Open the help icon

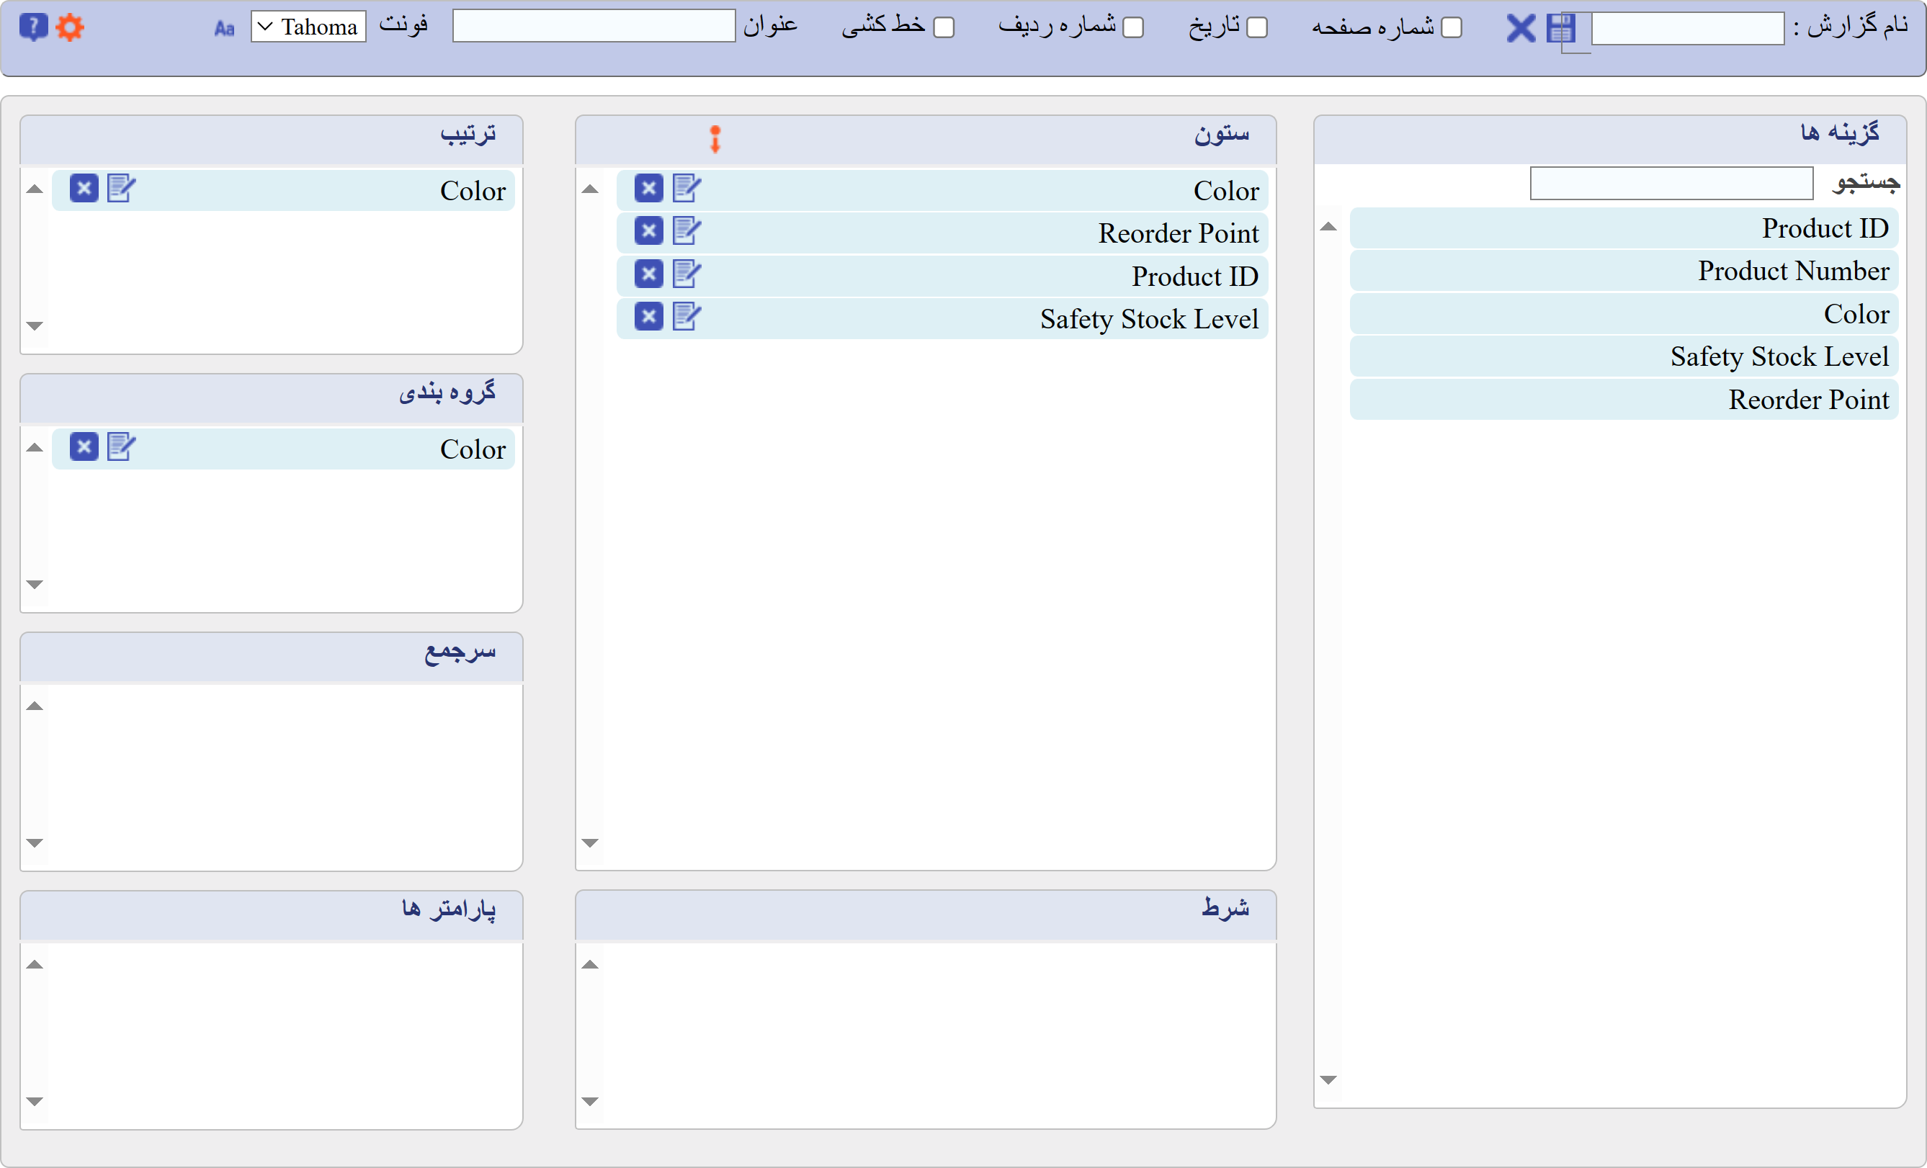(33, 27)
